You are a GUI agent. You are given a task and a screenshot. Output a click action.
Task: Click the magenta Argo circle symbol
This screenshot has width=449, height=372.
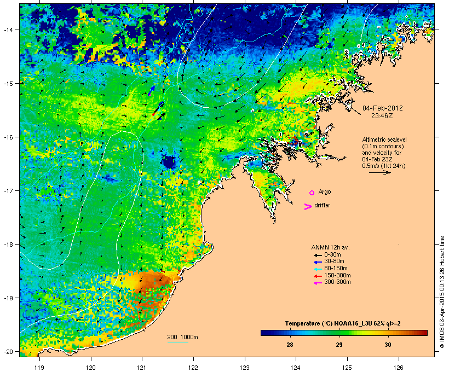pyautogui.click(x=312, y=193)
